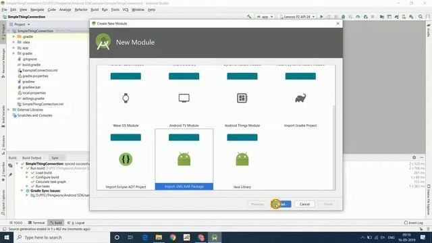The width and height of the screenshot is (432, 243).
Task: Select gradle.properties file
Action: [x=35, y=76]
